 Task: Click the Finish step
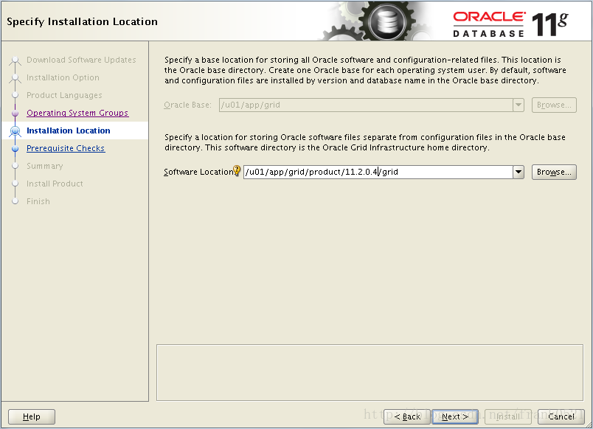pos(38,201)
